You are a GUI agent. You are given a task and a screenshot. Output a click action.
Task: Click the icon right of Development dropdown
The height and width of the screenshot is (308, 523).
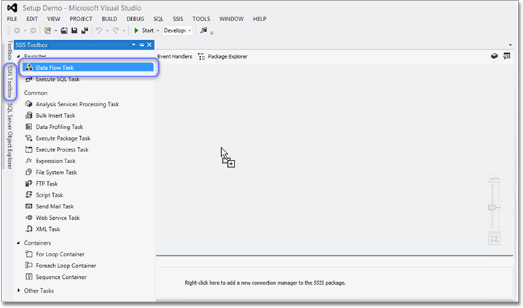[x=203, y=31]
